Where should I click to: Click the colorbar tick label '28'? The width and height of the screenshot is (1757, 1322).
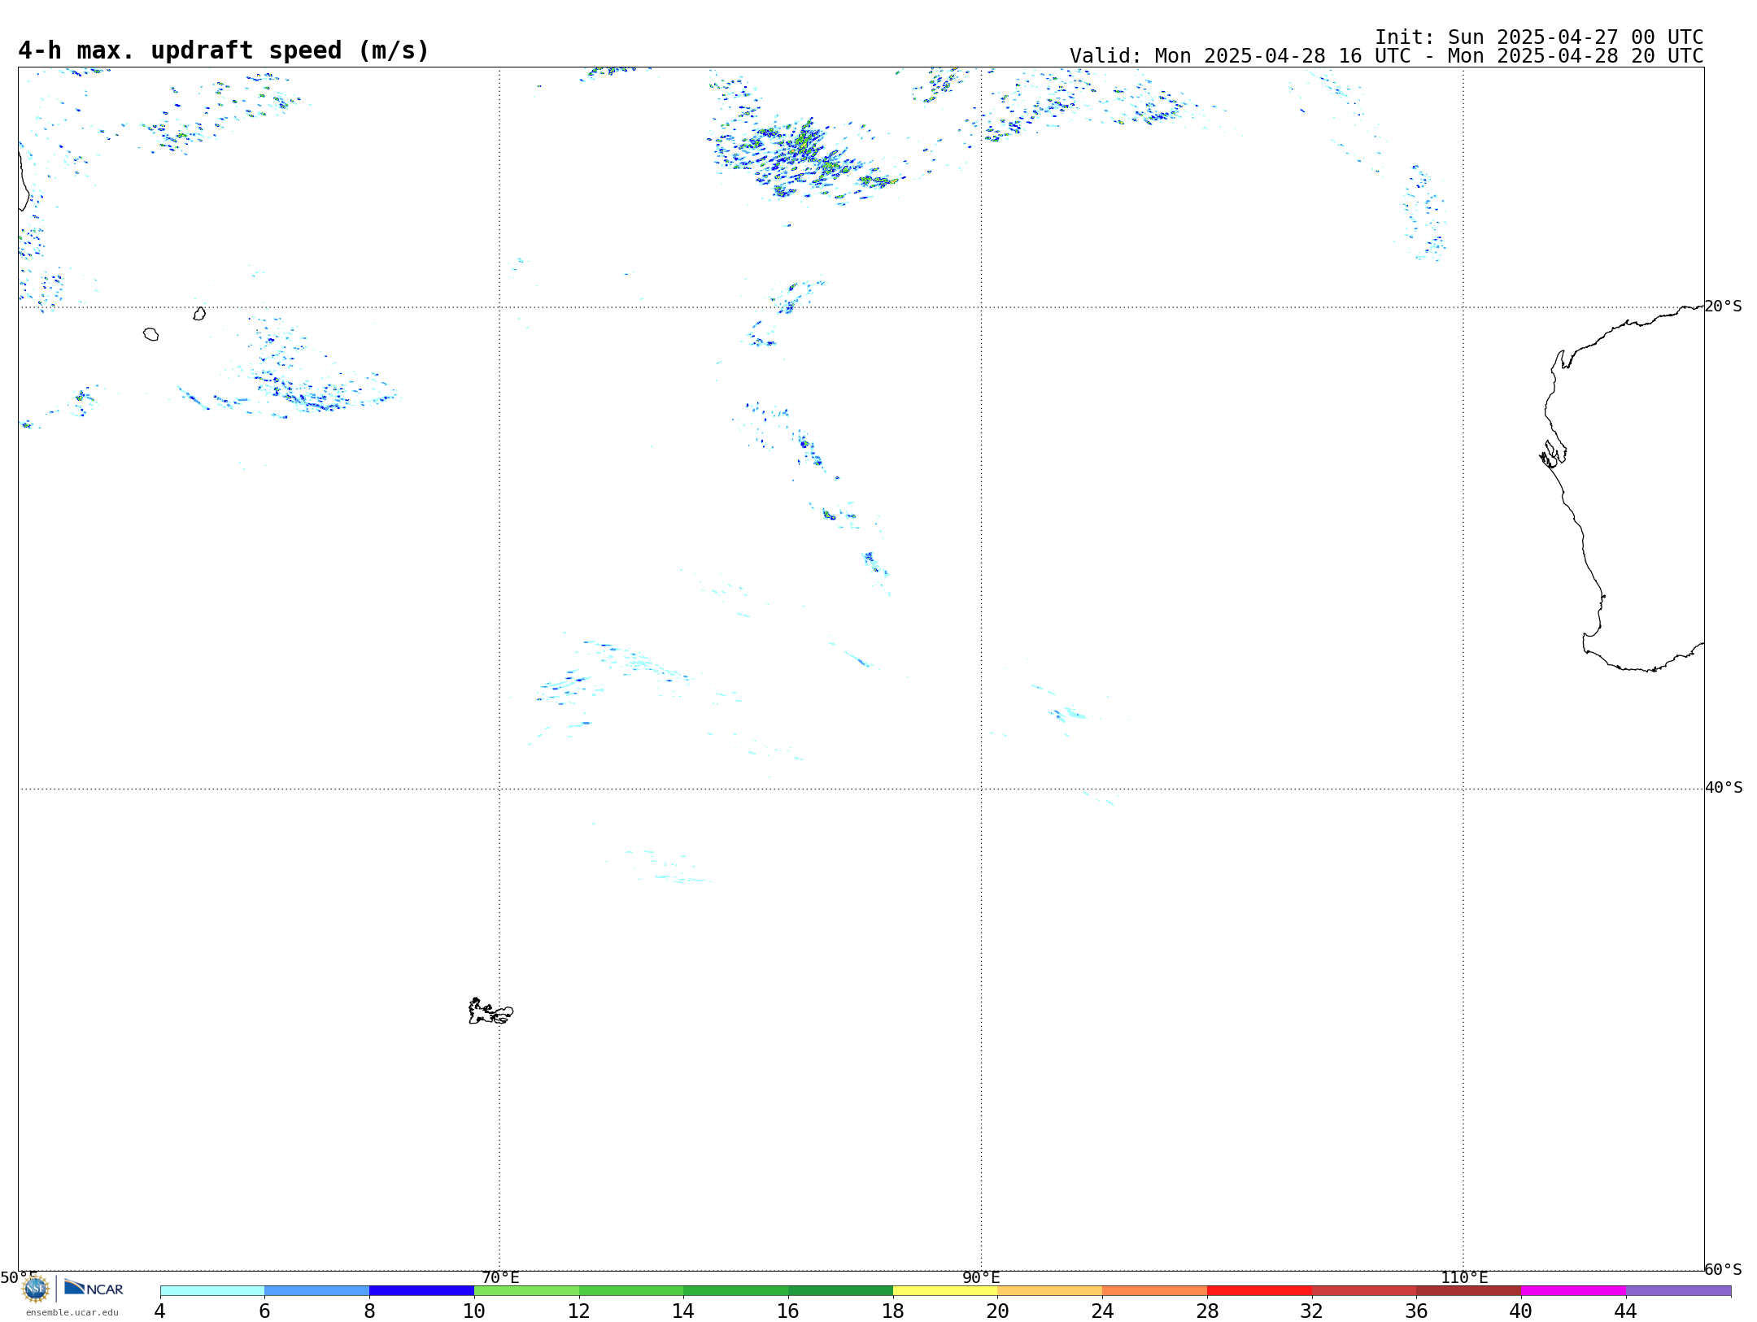[1207, 1311]
